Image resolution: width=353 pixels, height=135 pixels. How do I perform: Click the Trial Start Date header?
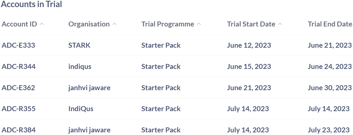click(251, 24)
